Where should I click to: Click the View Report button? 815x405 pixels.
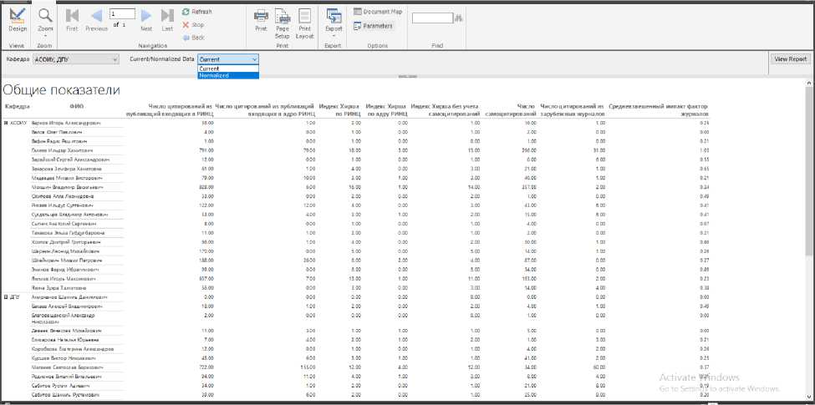click(x=789, y=59)
